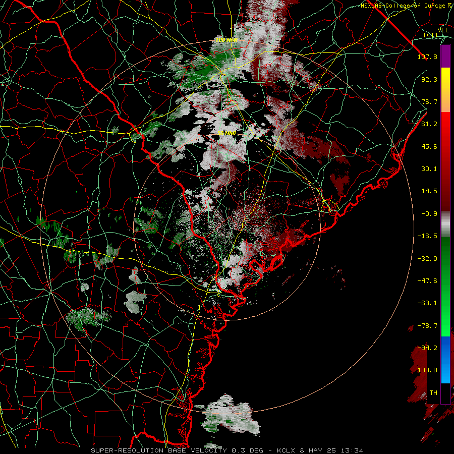This screenshot has height=454, width=454.
Task: Click the [KT] units label
Action: (431, 35)
